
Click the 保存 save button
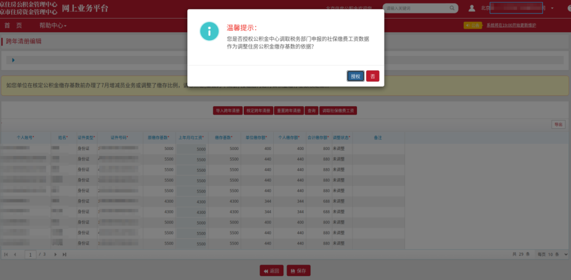[x=298, y=270]
